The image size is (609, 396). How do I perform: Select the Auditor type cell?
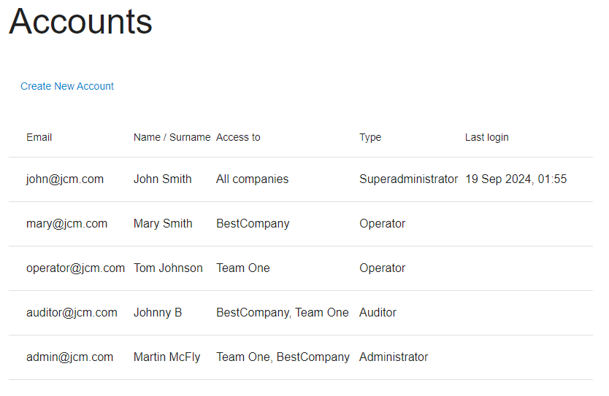coord(378,313)
